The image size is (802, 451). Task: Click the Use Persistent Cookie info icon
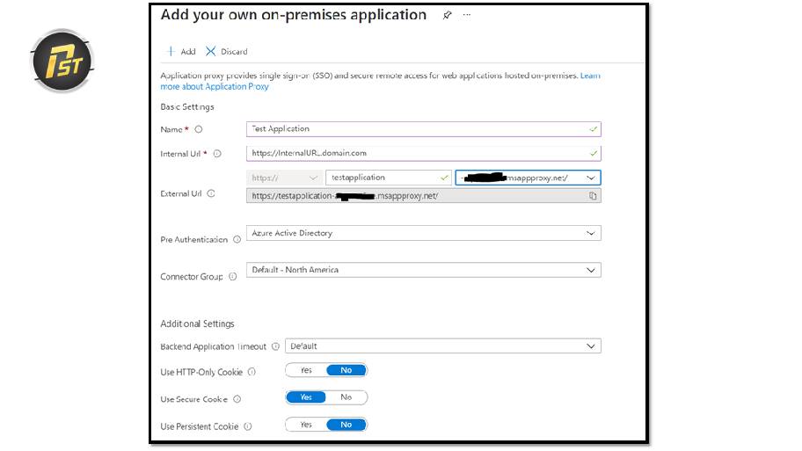click(248, 426)
